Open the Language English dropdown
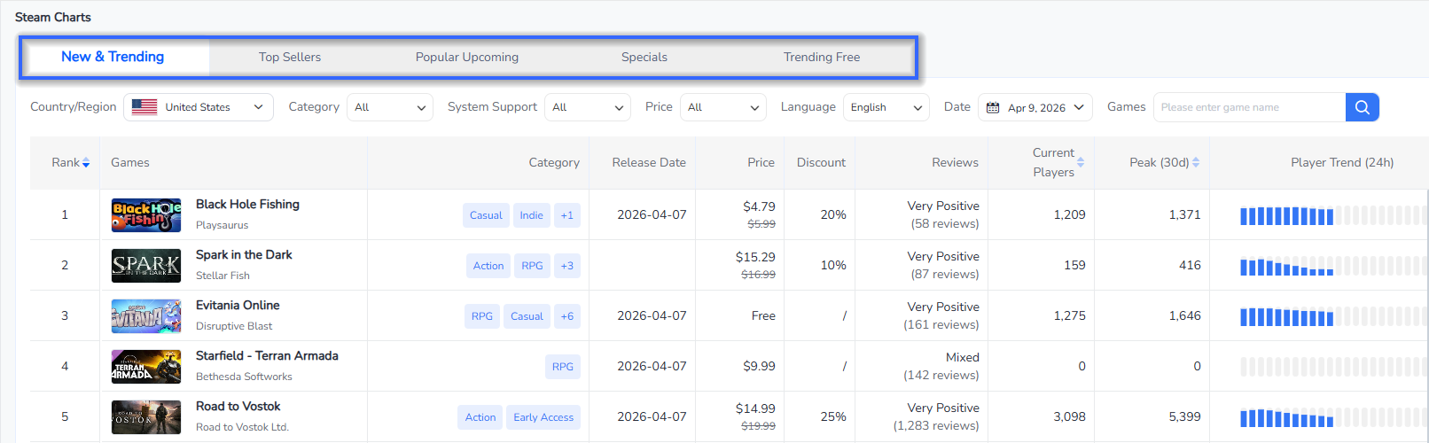Viewport: 1429px width, 443px height. point(885,107)
